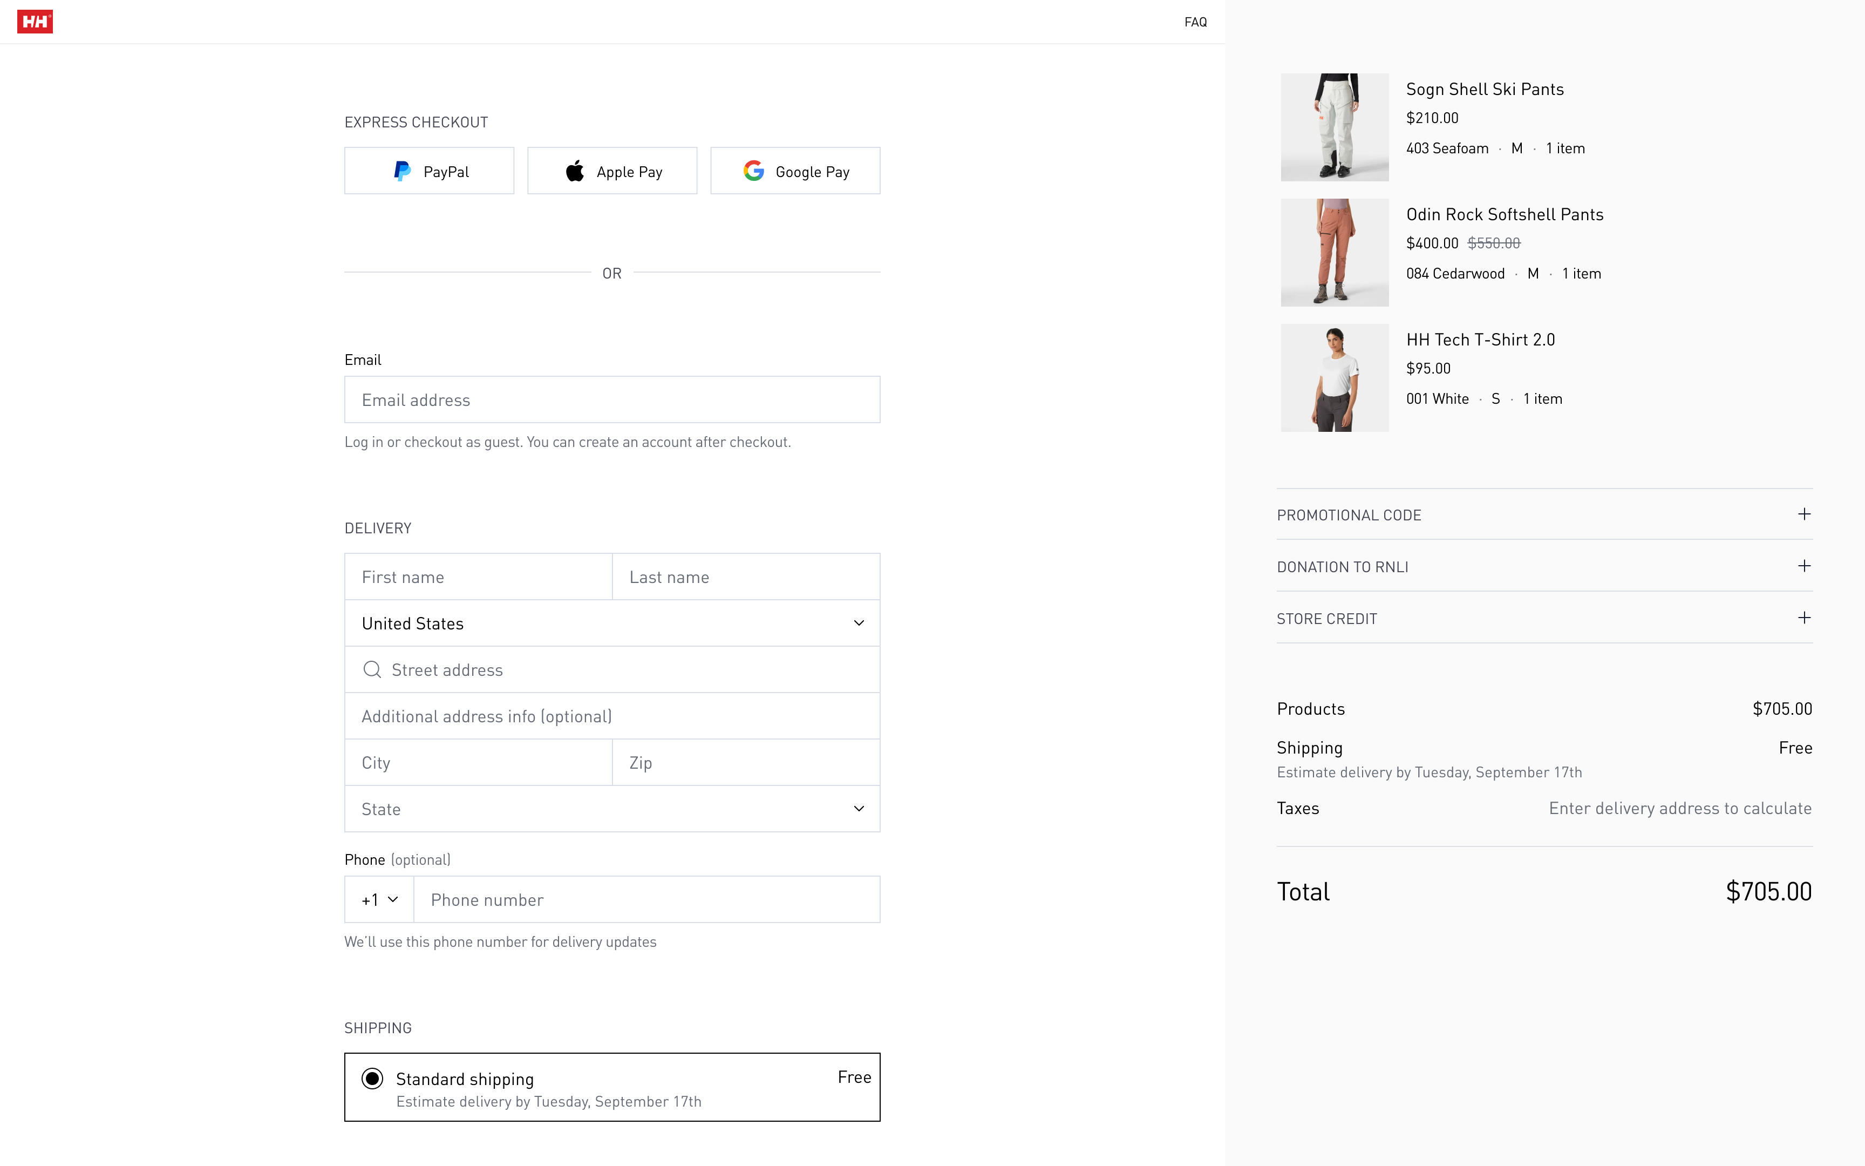
Task: Click the street address search icon
Action: (372, 669)
